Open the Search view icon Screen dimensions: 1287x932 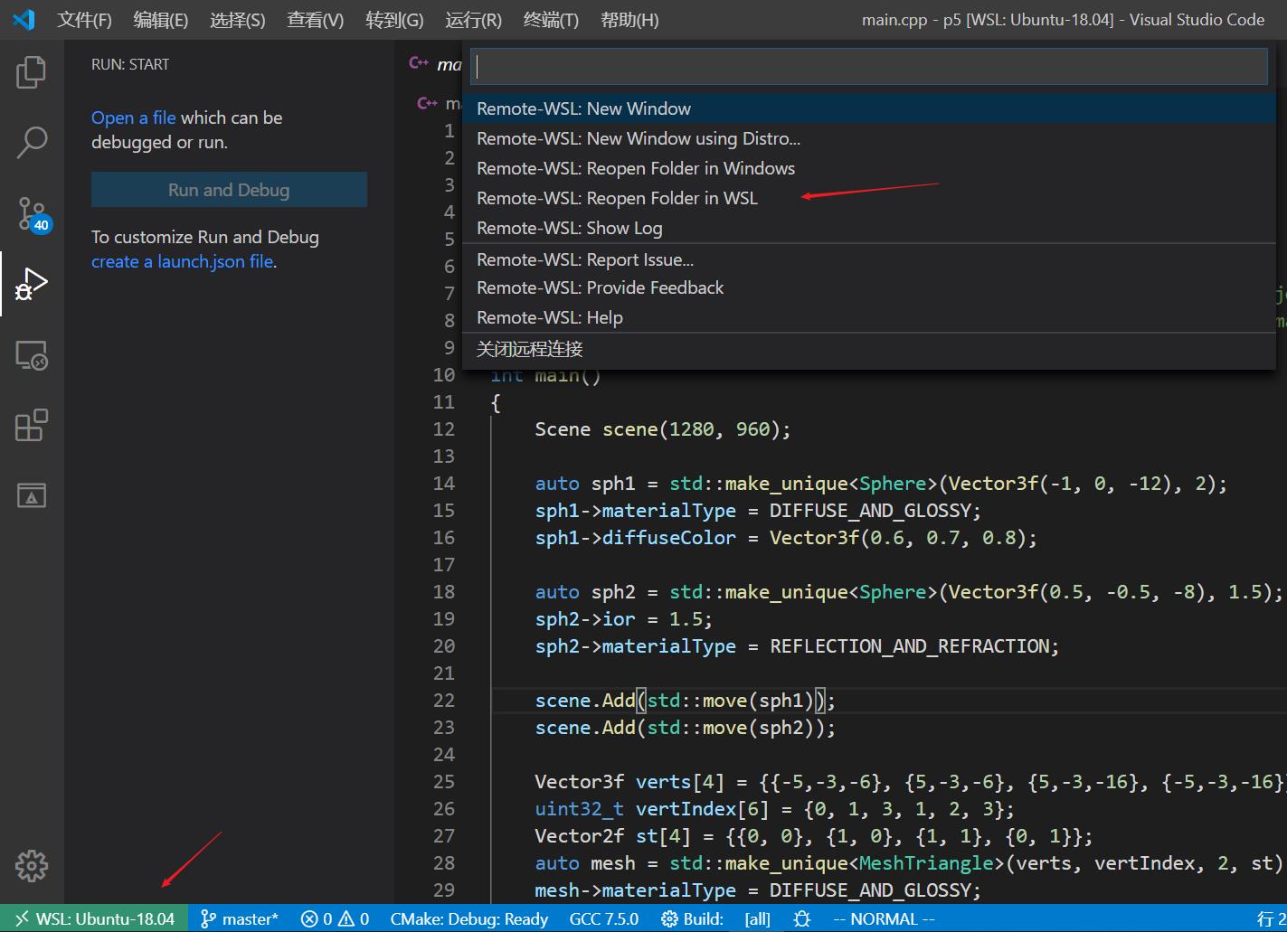coord(32,142)
